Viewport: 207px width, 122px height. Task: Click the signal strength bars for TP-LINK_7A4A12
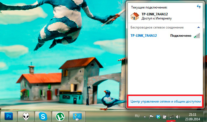(197, 36)
